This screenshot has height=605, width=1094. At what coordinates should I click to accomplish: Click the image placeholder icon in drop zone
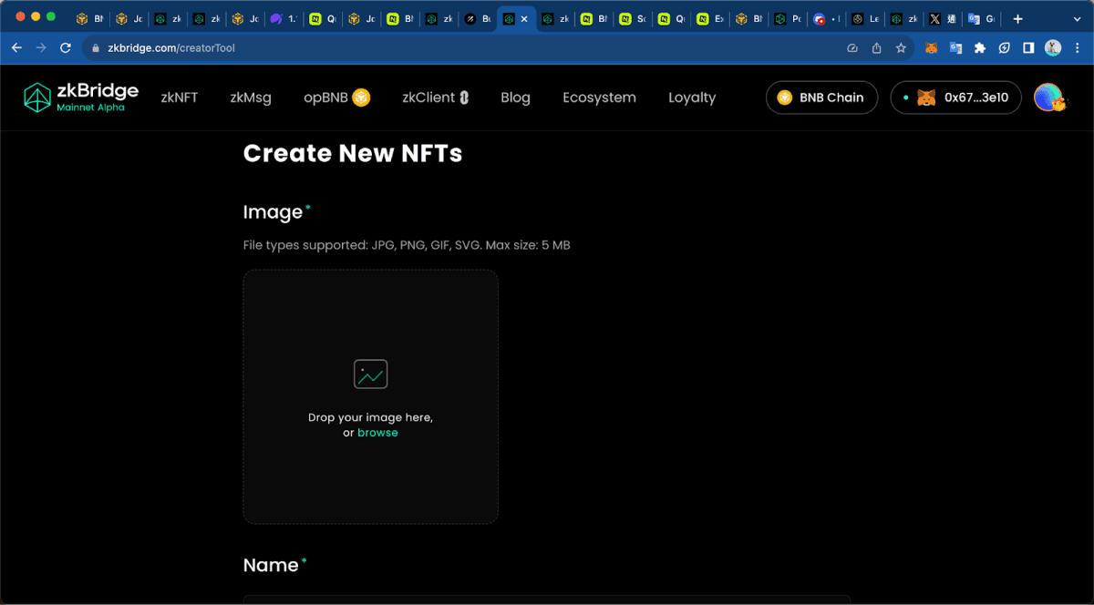click(370, 374)
